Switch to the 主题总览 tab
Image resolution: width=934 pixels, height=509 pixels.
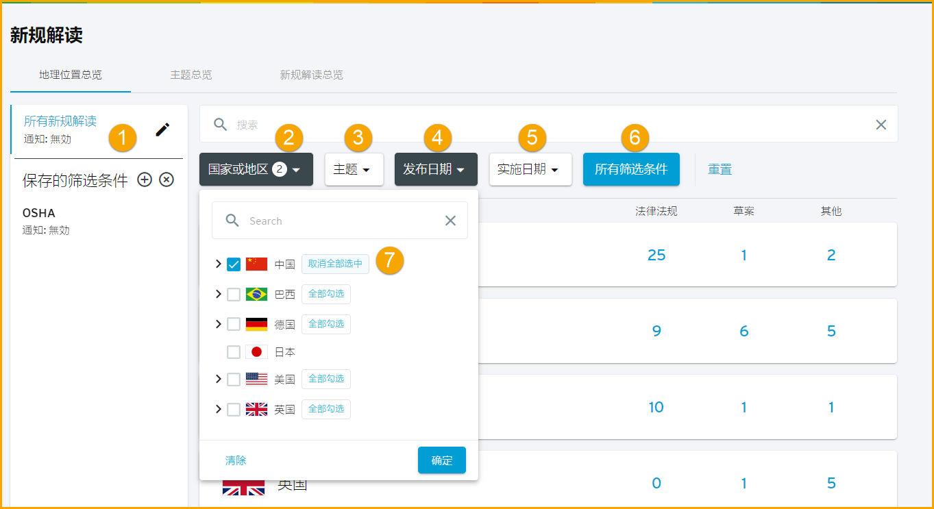[x=191, y=75]
